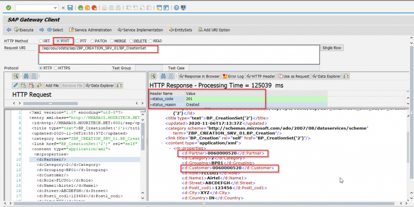Click the request header horizontal scrollbar thumb
The height and width of the screenshot is (207, 414).
(51, 103)
